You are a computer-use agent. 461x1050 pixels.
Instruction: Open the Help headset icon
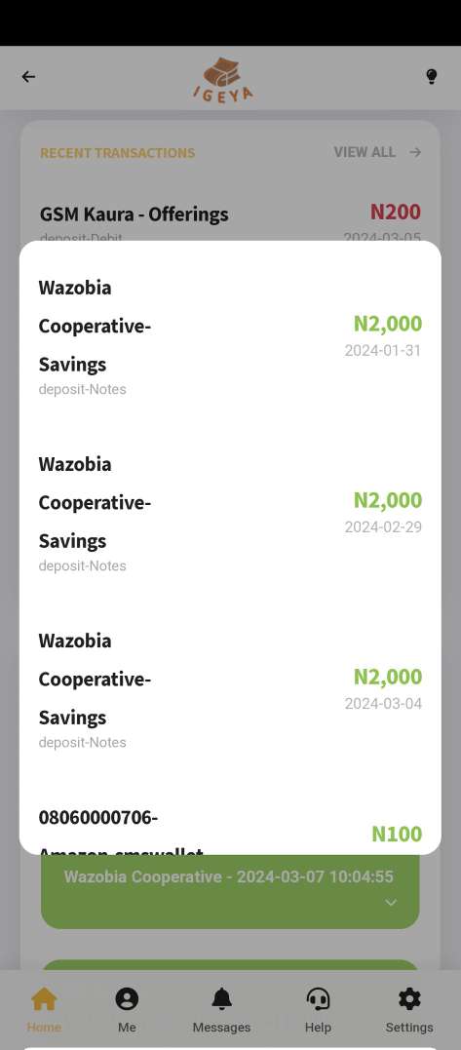(x=318, y=999)
